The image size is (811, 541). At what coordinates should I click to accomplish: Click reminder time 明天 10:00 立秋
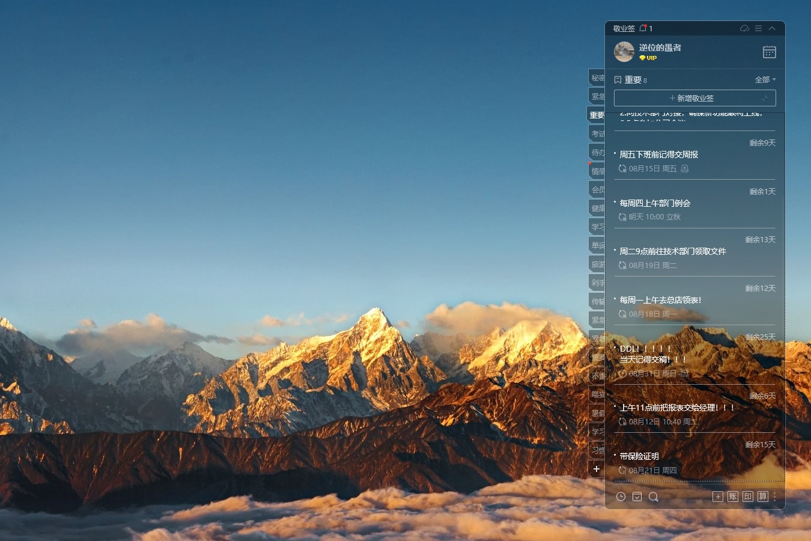coord(655,217)
